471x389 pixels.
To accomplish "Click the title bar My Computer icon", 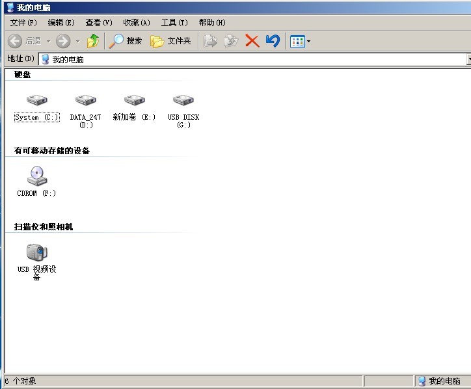I will click(x=10, y=8).
